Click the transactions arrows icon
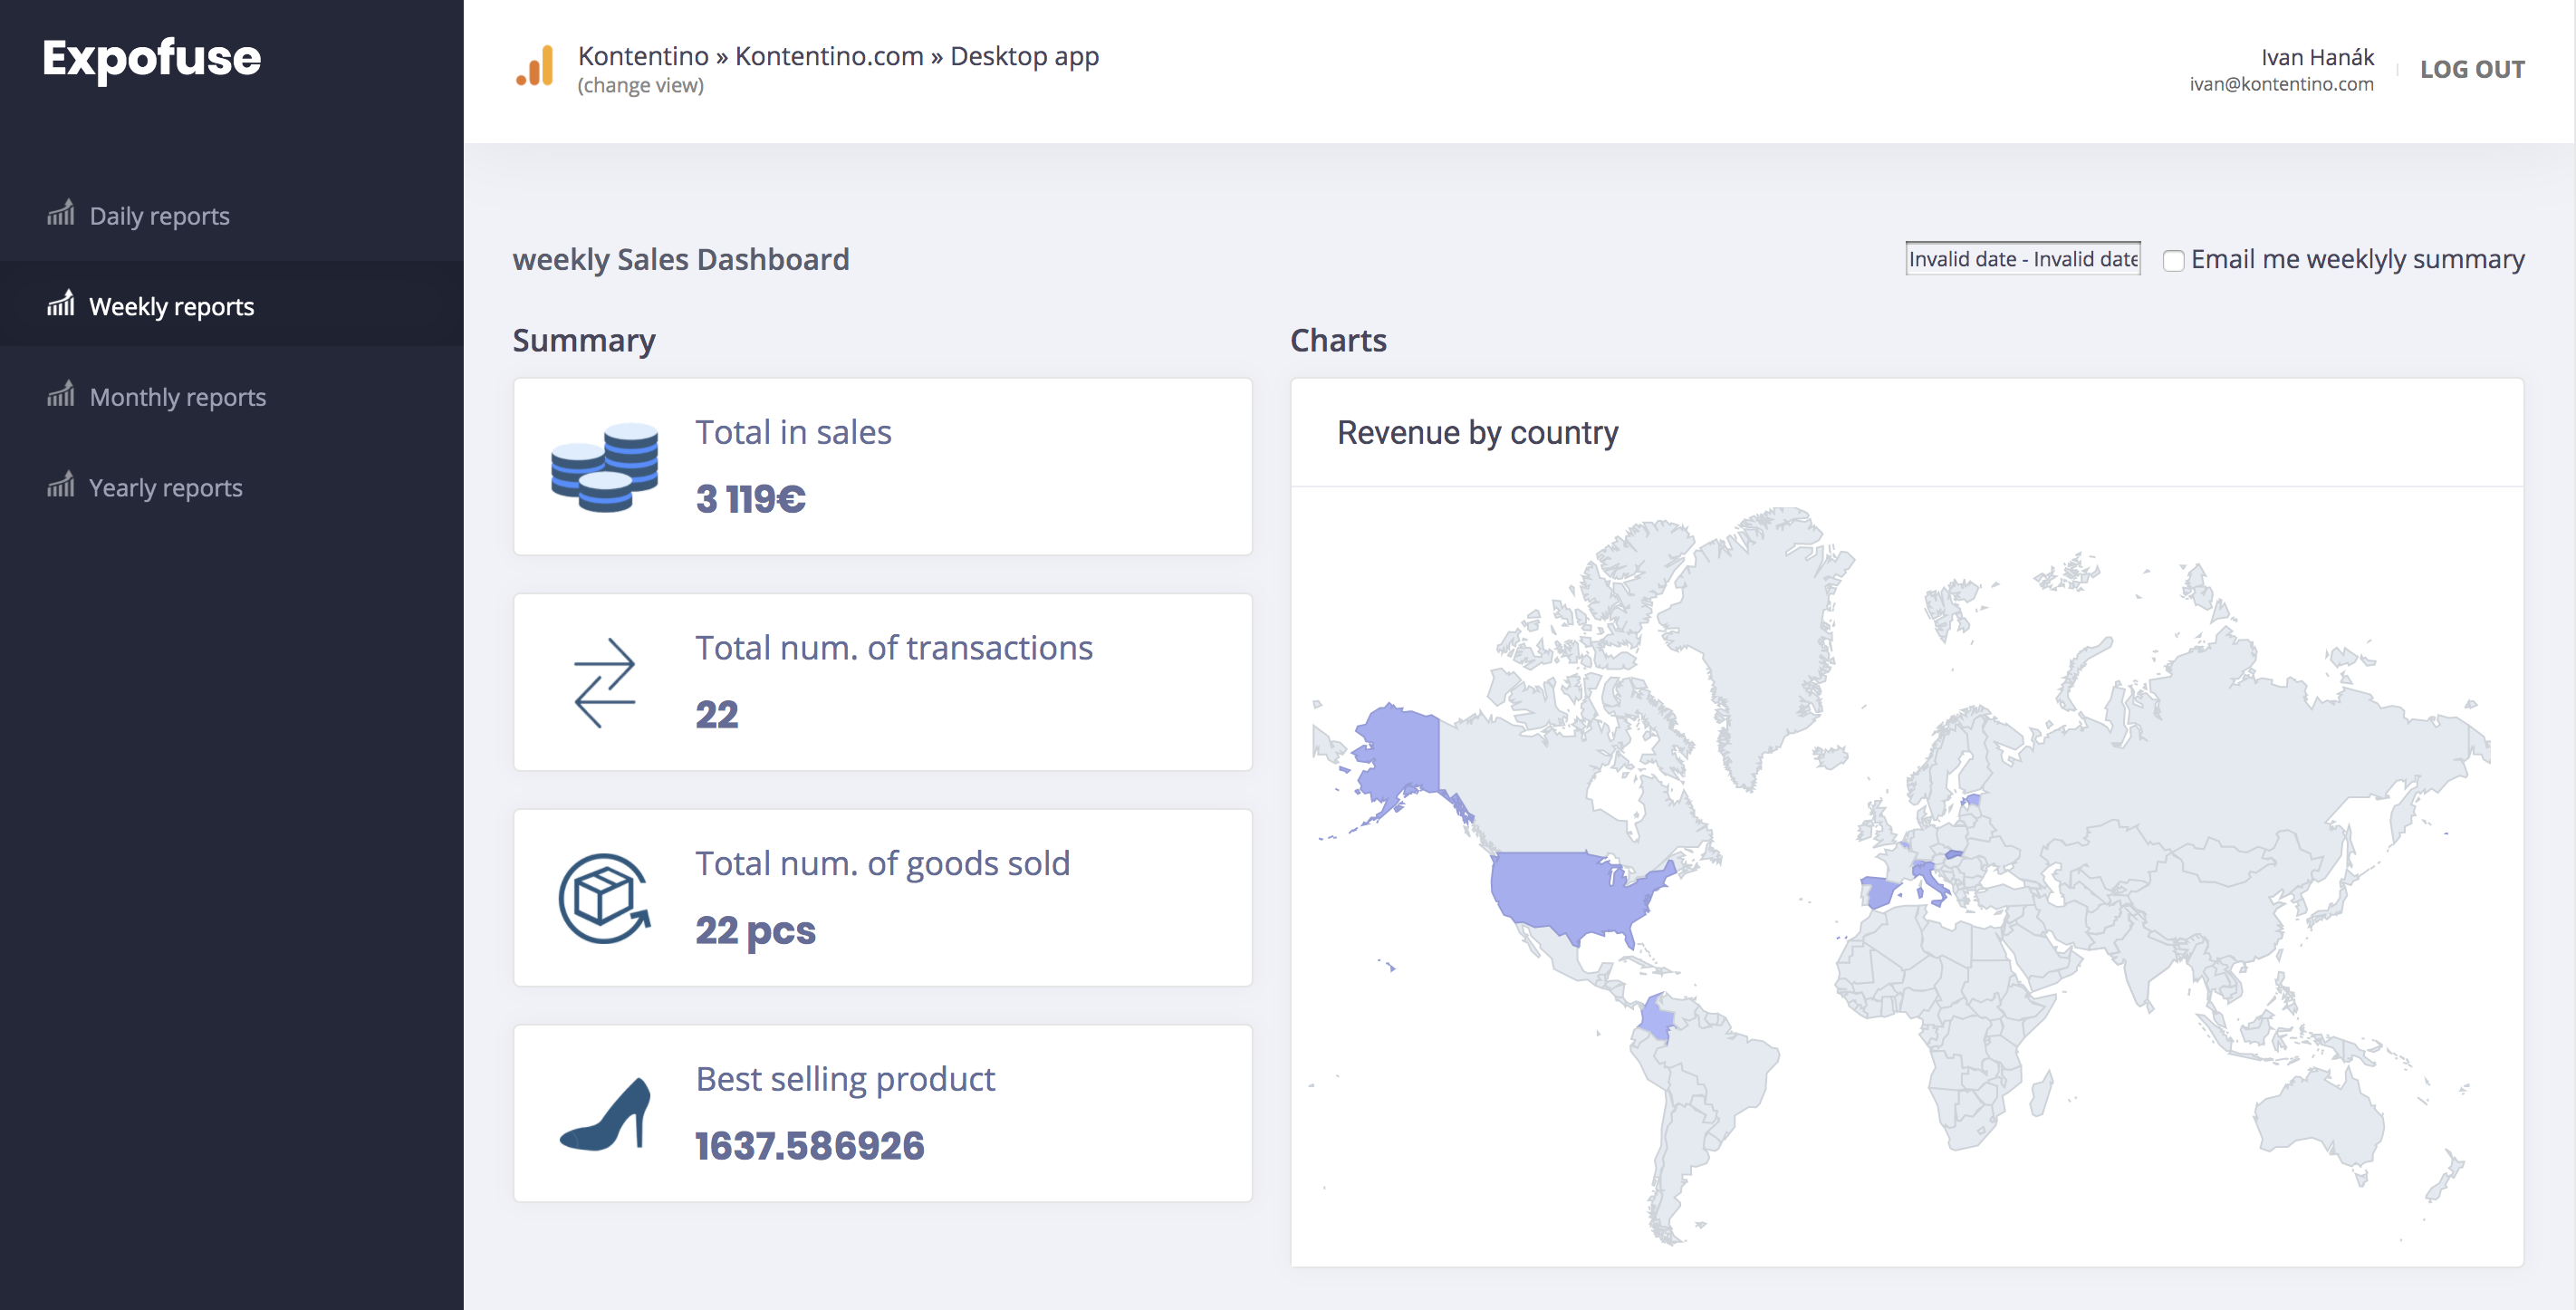2576x1310 pixels. [604, 683]
